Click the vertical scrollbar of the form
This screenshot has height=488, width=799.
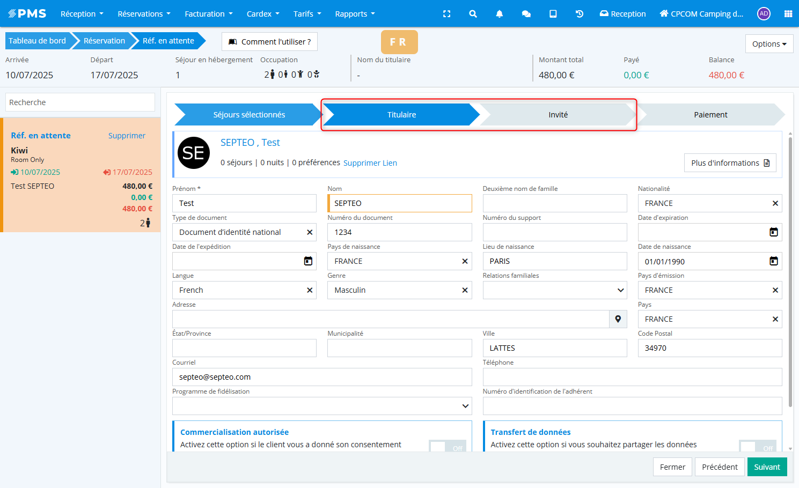pyautogui.click(x=790, y=268)
